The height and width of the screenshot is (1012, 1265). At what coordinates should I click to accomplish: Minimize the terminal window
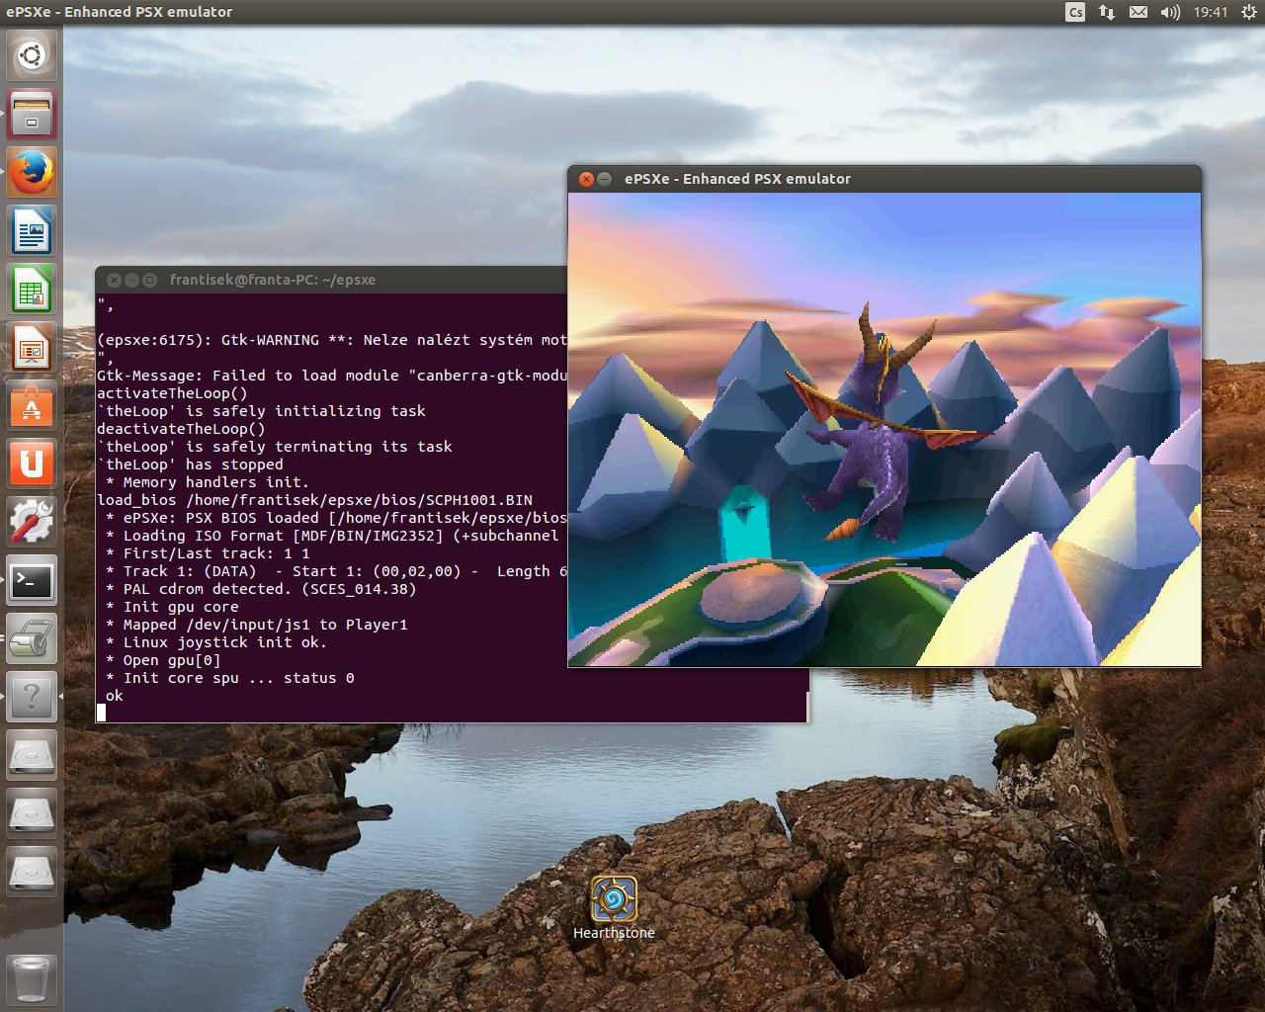[131, 280]
